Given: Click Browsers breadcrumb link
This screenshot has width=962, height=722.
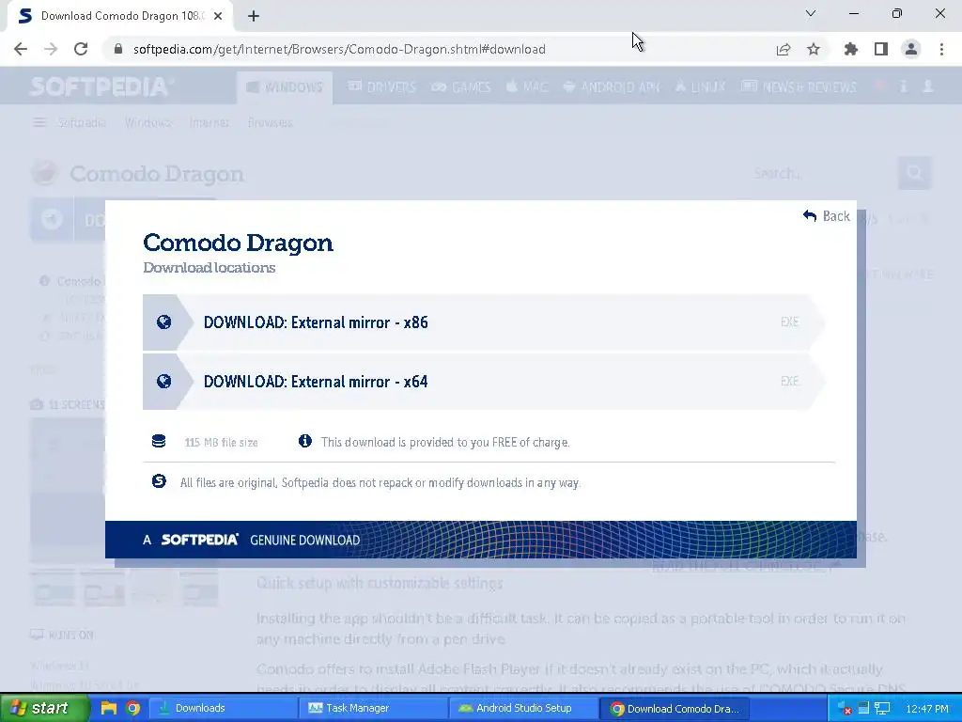Looking at the screenshot, I should pos(270,123).
